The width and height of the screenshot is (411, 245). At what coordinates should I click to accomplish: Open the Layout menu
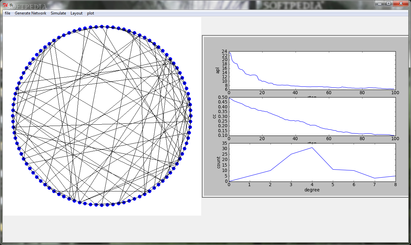(x=77, y=13)
